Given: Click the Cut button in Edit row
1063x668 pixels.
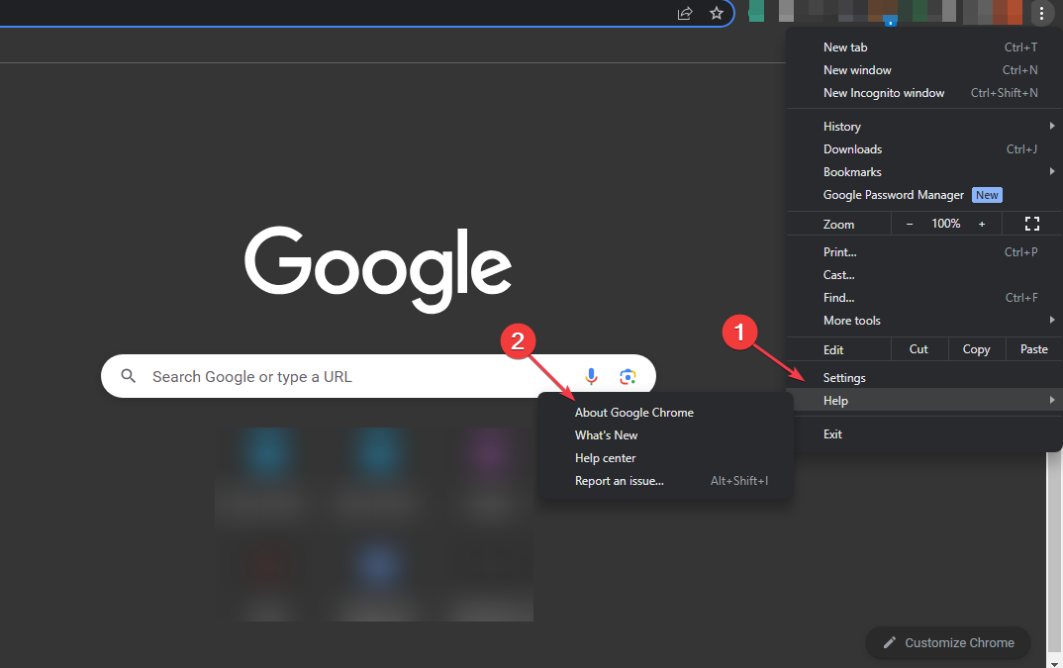Looking at the screenshot, I should [x=918, y=349].
